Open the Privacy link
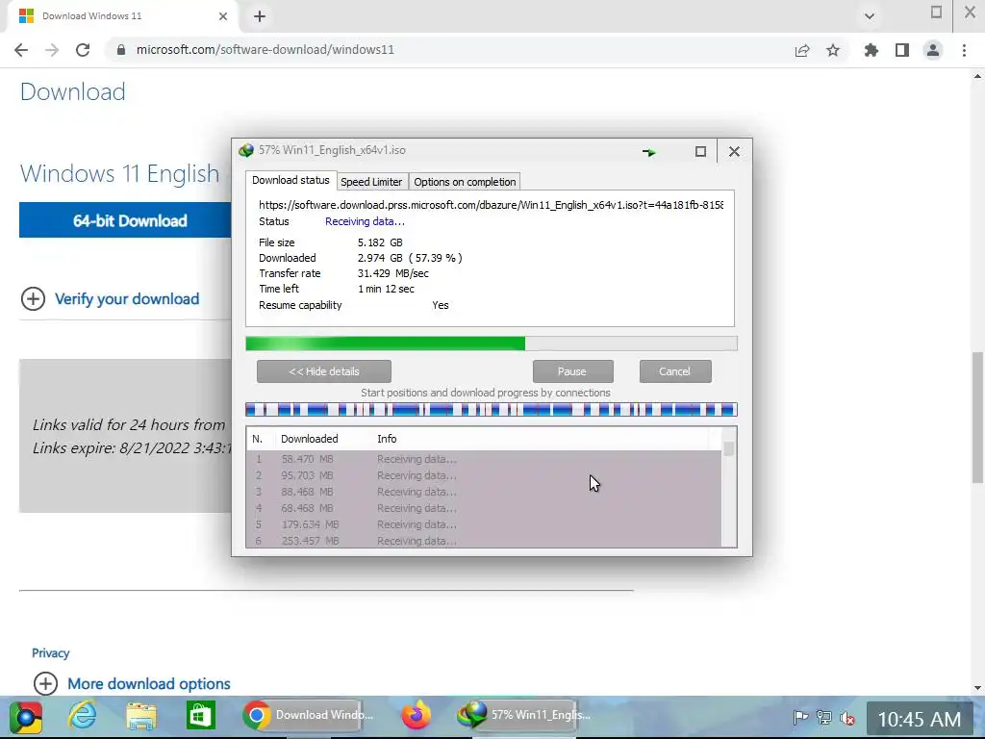Image resolution: width=985 pixels, height=739 pixels. (50, 653)
